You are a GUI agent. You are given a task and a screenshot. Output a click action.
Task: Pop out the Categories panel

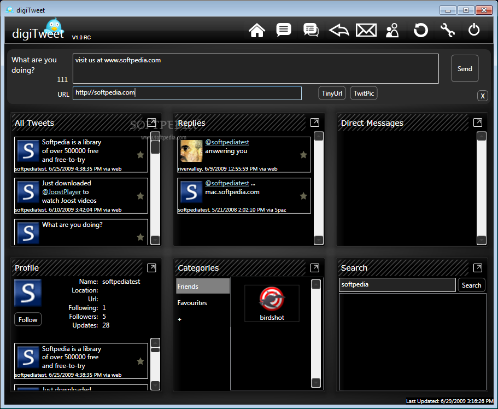315,267
